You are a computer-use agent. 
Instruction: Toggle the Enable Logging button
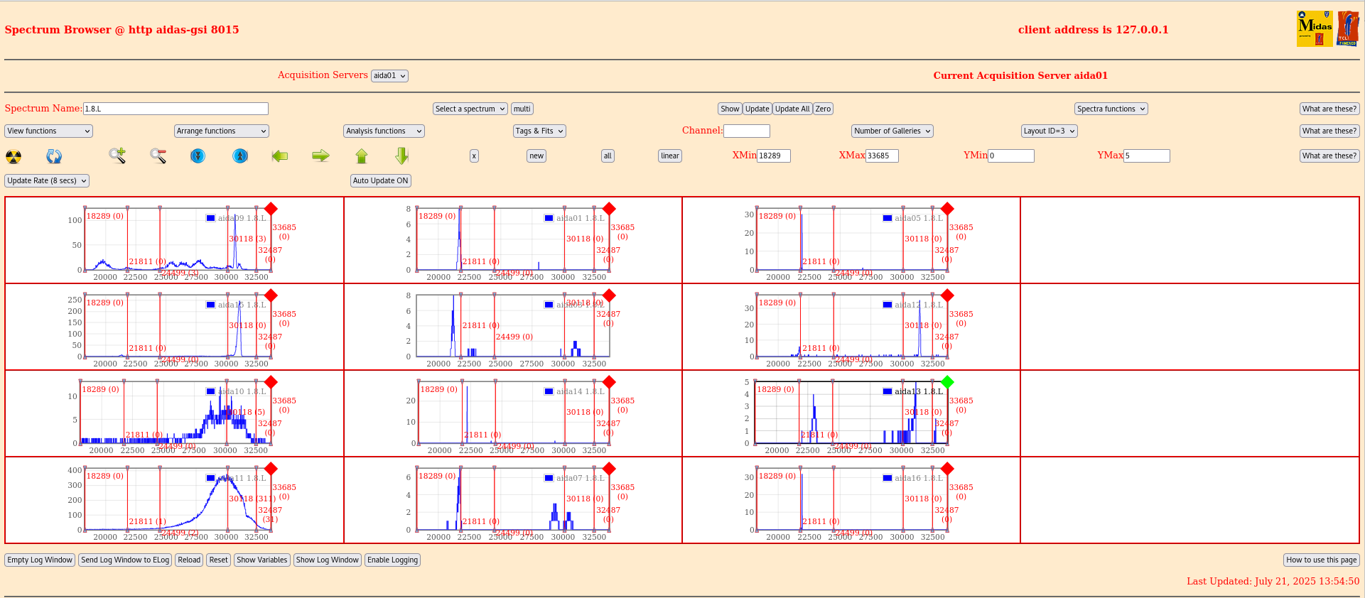393,560
